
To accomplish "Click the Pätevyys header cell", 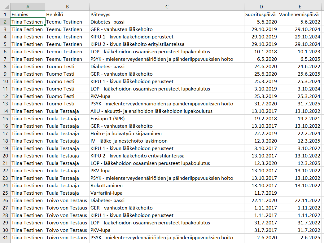I will tap(167, 14).
